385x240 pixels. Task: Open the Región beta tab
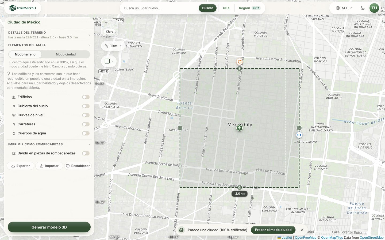[249, 8]
